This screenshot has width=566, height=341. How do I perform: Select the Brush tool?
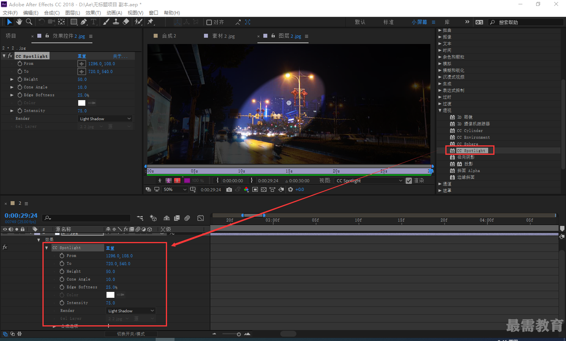pyautogui.click(x=106, y=22)
